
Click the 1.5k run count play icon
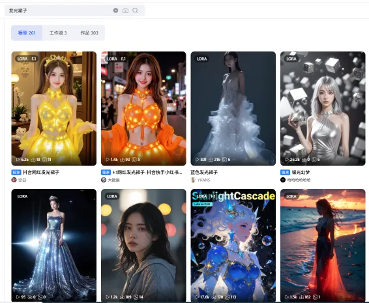click(287, 297)
